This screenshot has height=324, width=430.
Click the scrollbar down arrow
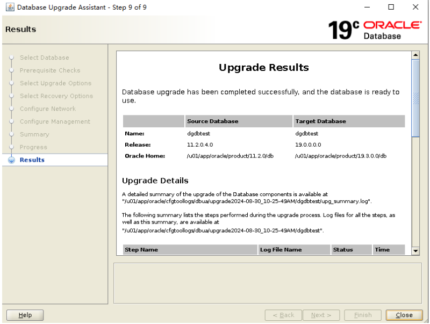coord(415,251)
